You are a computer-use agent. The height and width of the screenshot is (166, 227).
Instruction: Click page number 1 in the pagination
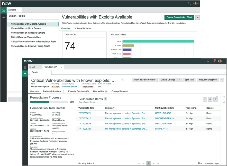(x=148, y=163)
